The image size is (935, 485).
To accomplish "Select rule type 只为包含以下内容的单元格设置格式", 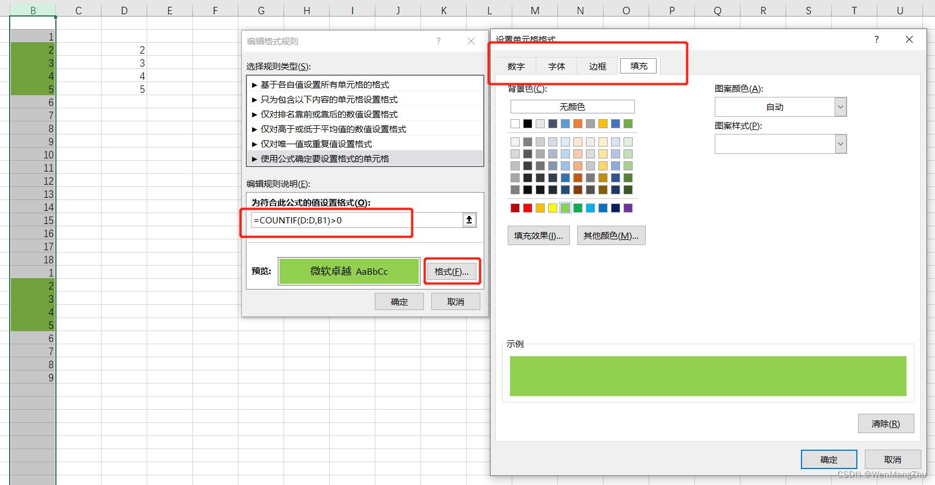I will (x=365, y=99).
